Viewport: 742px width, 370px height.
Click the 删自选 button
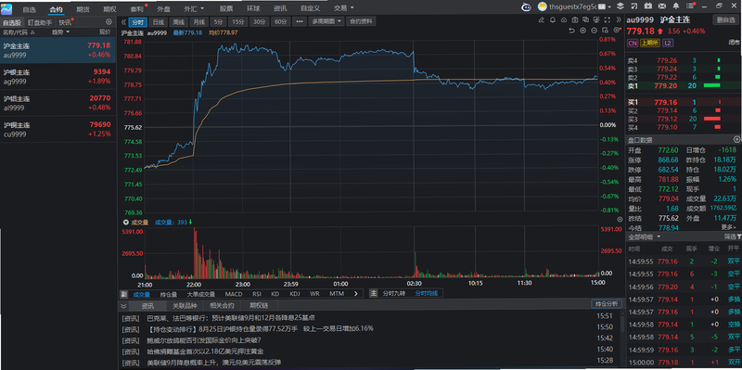[x=726, y=19]
